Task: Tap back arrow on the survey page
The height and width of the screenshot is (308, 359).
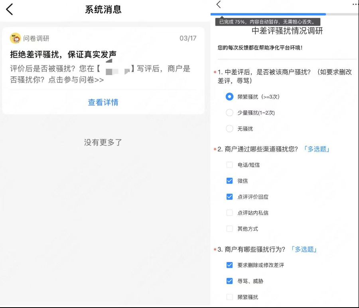Action: pos(219,4)
